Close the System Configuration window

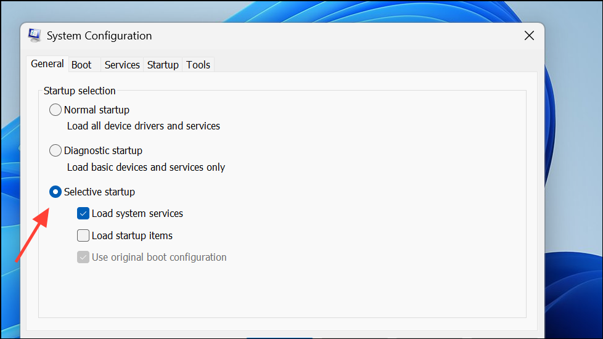tap(529, 36)
